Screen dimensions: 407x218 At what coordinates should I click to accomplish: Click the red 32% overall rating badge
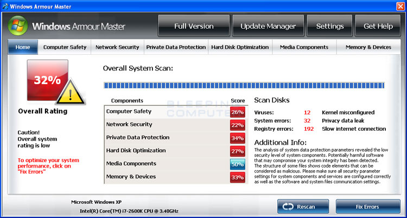click(x=48, y=80)
